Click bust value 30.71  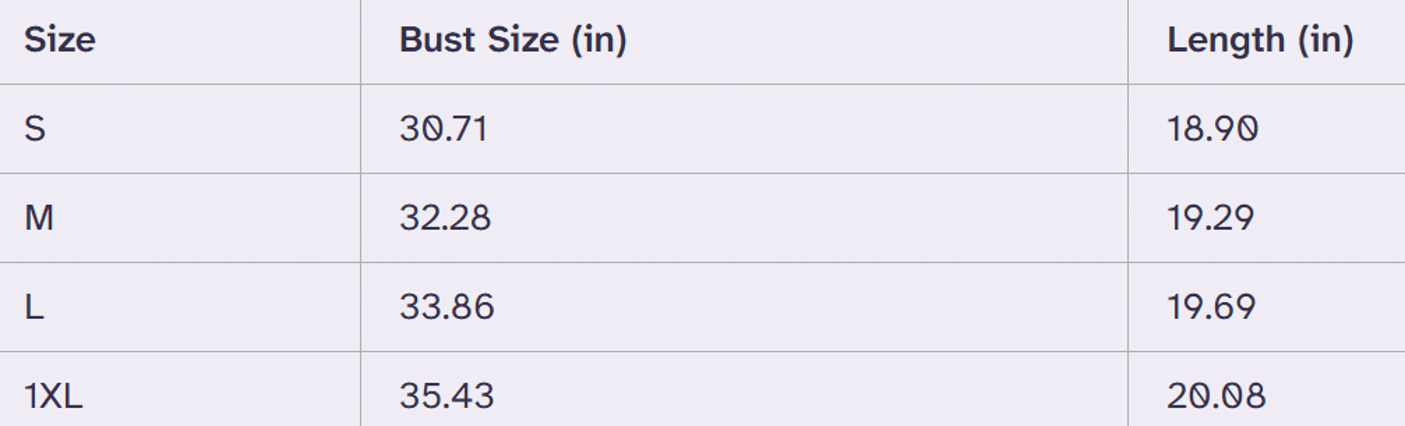click(x=443, y=129)
